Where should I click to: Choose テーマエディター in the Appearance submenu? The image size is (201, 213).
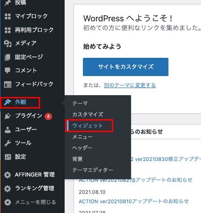click(x=93, y=170)
